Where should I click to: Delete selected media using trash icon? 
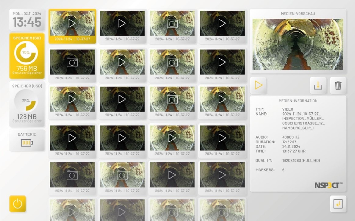pos(338,85)
